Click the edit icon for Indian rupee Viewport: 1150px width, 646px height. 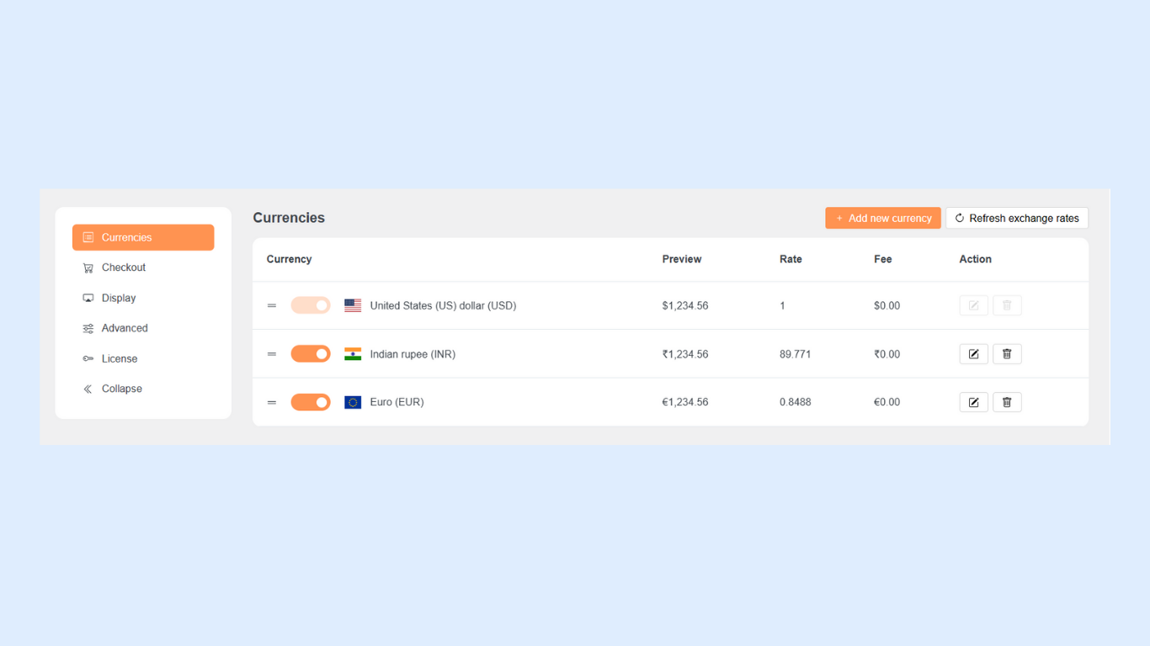[x=973, y=354]
